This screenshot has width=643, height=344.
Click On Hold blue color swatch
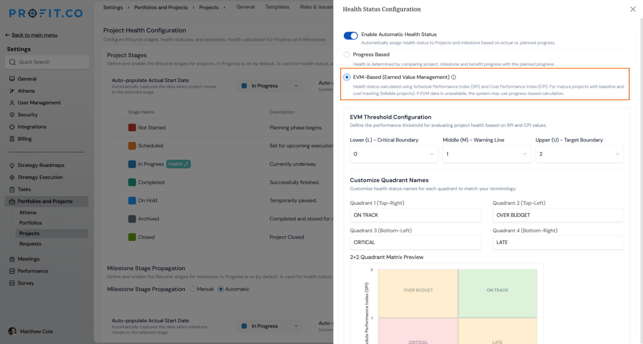click(x=132, y=201)
